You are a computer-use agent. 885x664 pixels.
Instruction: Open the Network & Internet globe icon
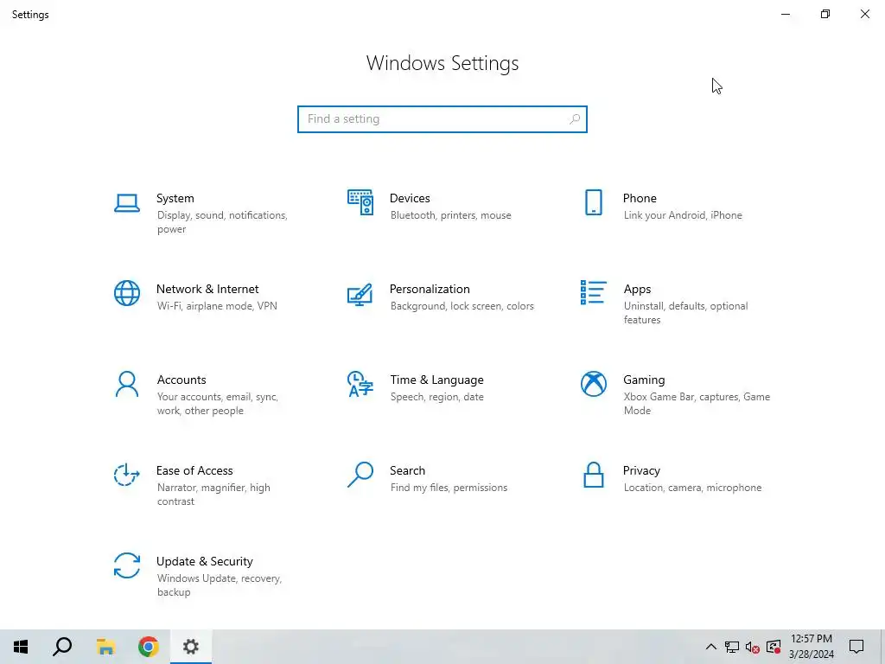coord(127,293)
